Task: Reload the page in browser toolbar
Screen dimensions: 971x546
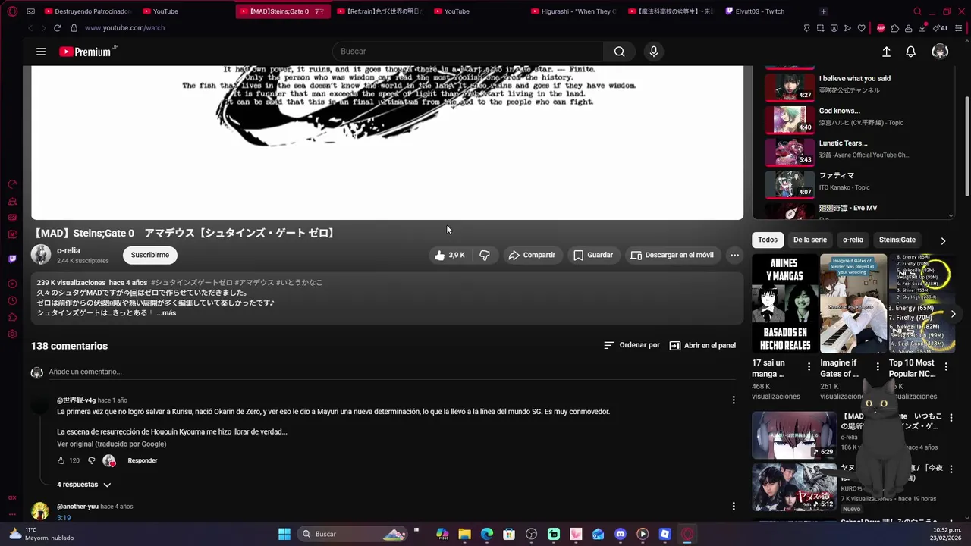Action: pyautogui.click(x=57, y=28)
